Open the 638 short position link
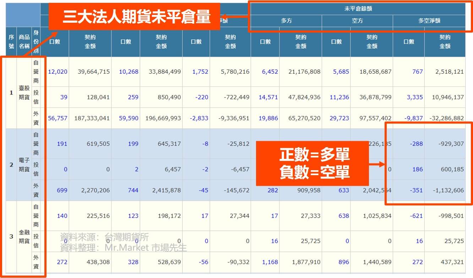The width and height of the screenshot is (473, 278). click(344, 216)
